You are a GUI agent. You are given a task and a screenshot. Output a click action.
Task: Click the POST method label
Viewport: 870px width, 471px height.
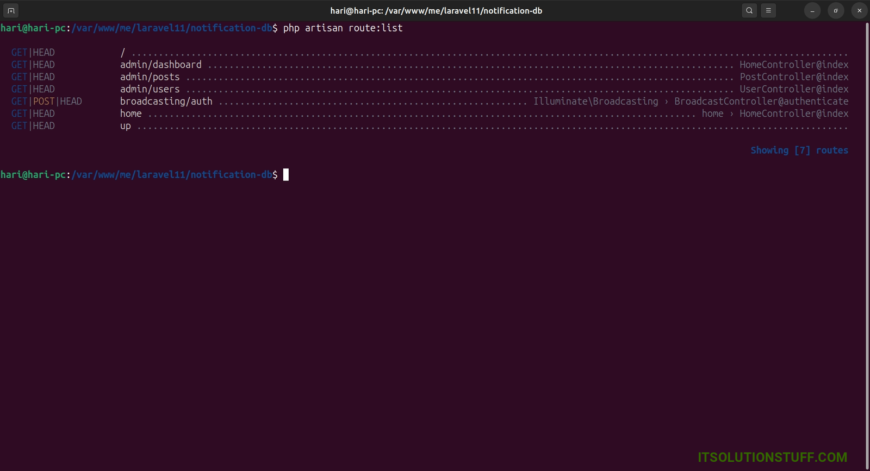click(43, 102)
